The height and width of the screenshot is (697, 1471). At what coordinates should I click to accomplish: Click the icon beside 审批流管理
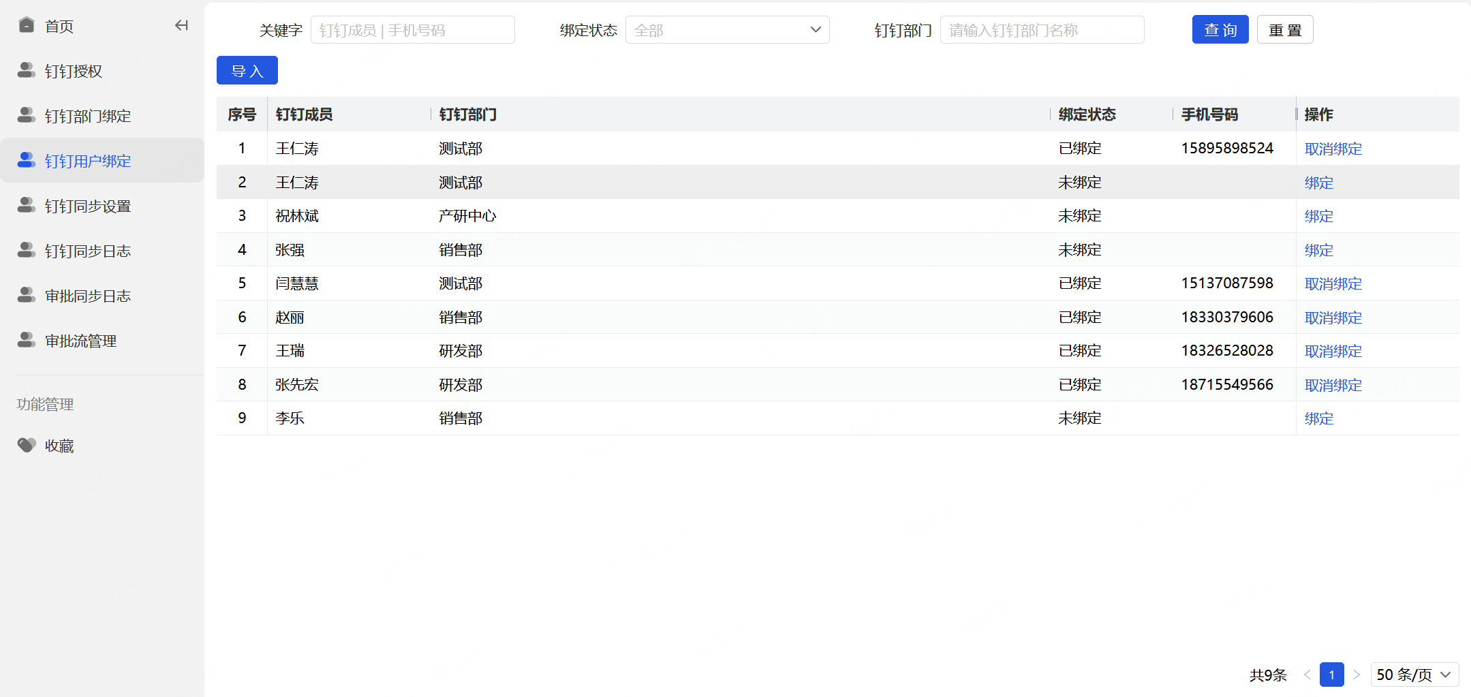point(27,340)
